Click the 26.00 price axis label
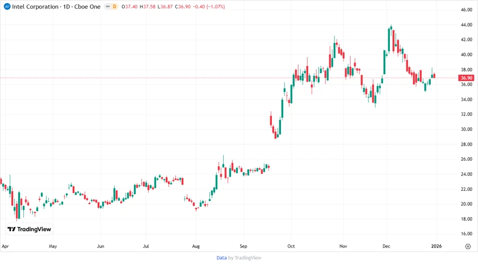478x264 pixels. click(466, 159)
